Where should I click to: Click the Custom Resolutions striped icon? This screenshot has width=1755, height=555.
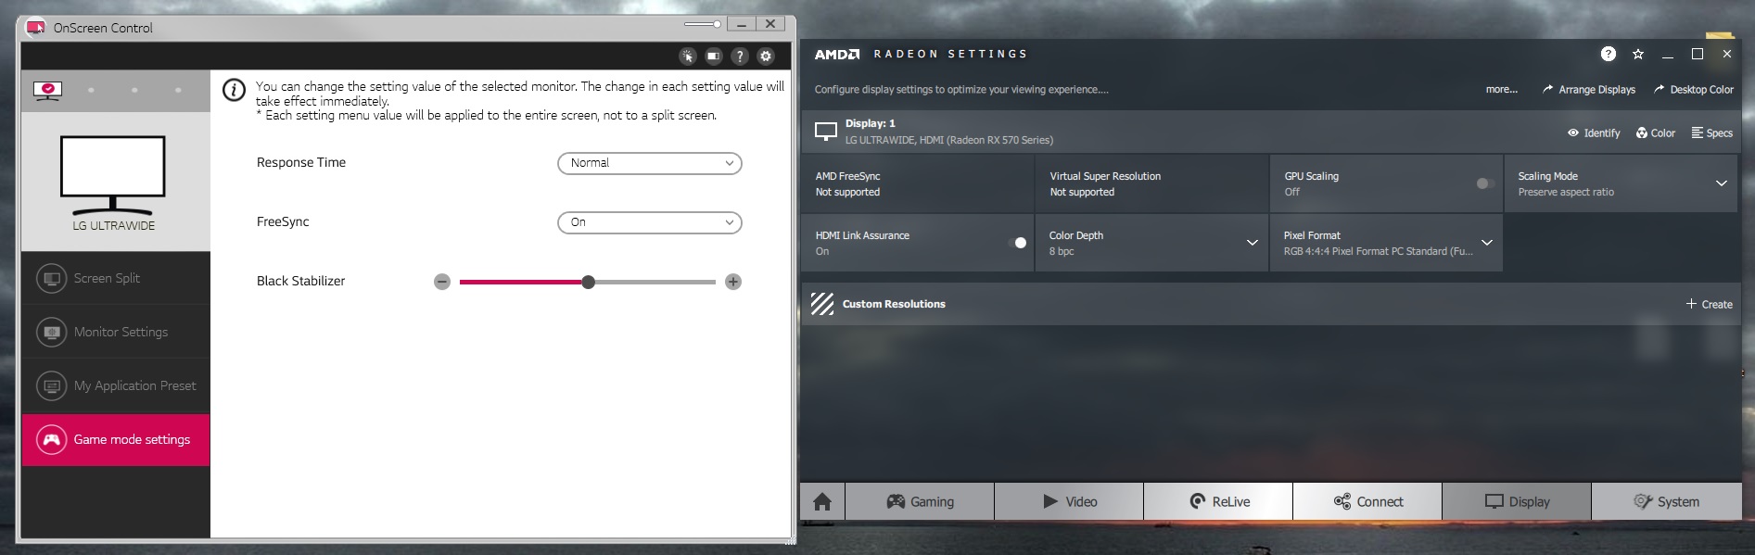[x=822, y=304]
